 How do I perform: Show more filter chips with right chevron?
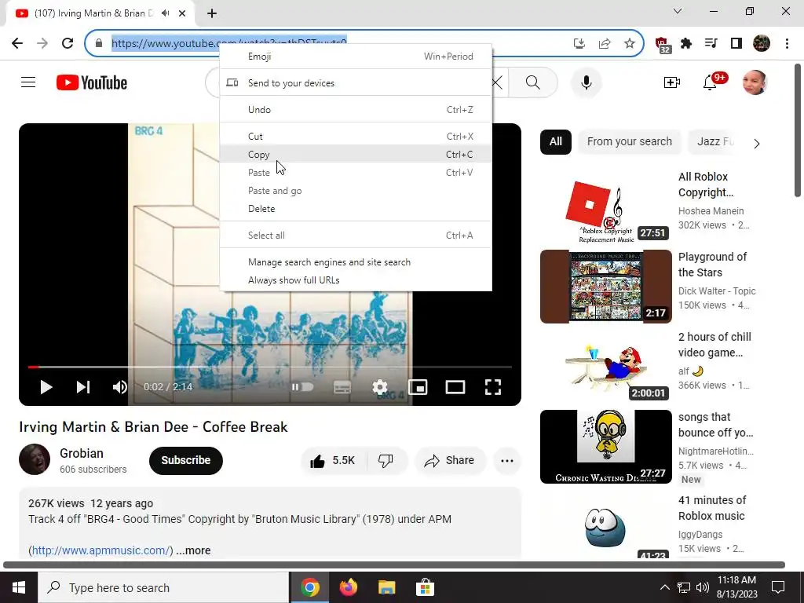(757, 144)
